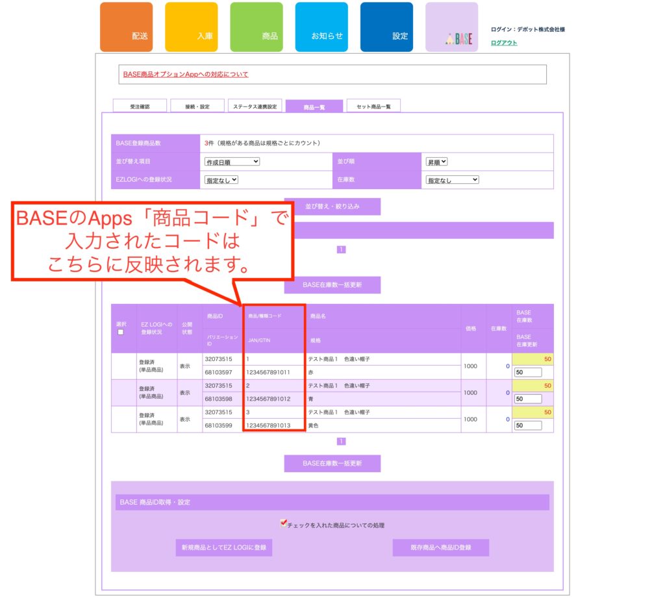Screen dimensions: 665x602
Task: Open the BASE商品オプションApp notice link
Action: coord(186,74)
